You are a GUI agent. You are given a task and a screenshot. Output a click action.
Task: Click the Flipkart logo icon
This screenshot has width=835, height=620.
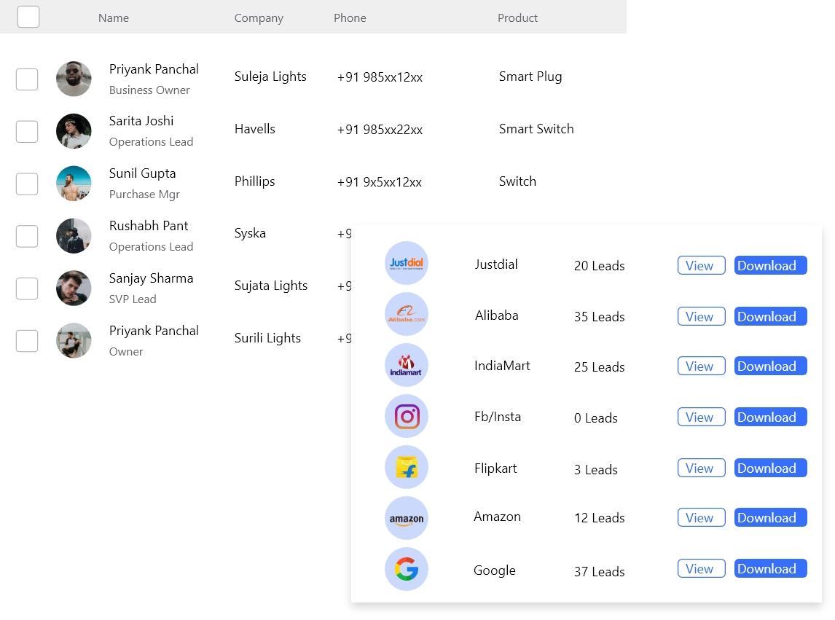407,467
